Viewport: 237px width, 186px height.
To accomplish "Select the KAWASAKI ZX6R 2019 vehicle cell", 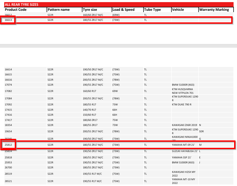I will coord(185,125).
